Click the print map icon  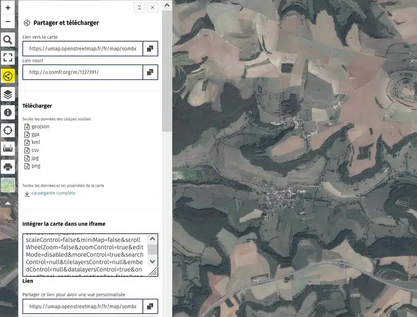coord(8,167)
